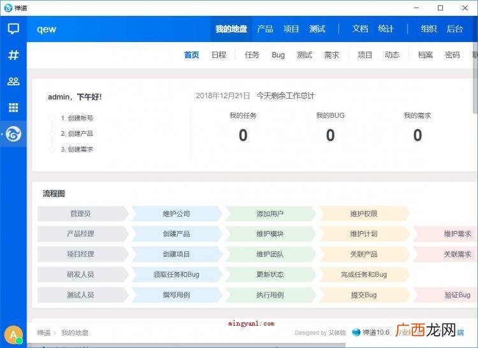Click the ZenTao logo in title bar
The width and height of the screenshot is (478, 348).
[8, 8]
